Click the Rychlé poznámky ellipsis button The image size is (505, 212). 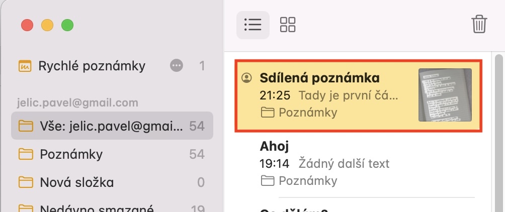(176, 66)
